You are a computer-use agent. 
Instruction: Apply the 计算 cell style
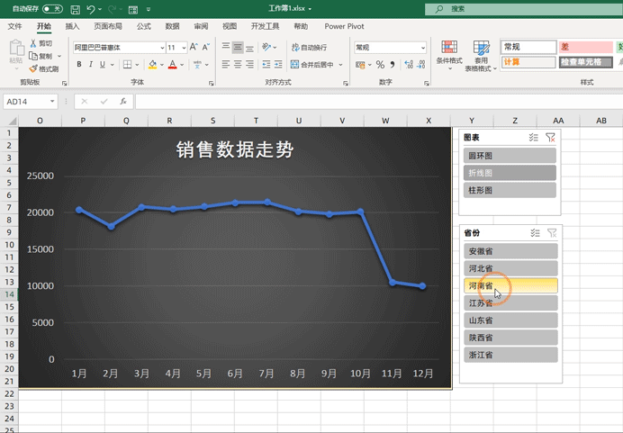click(x=528, y=62)
